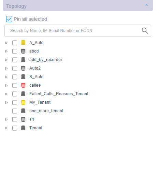
Task: Uncheck the Pin all selected checkbox
Action: [x=9, y=19]
